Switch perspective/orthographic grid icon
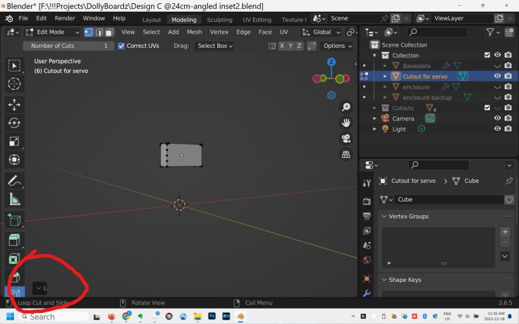This screenshot has height=324, width=519. pyautogui.click(x=346, y=154)
